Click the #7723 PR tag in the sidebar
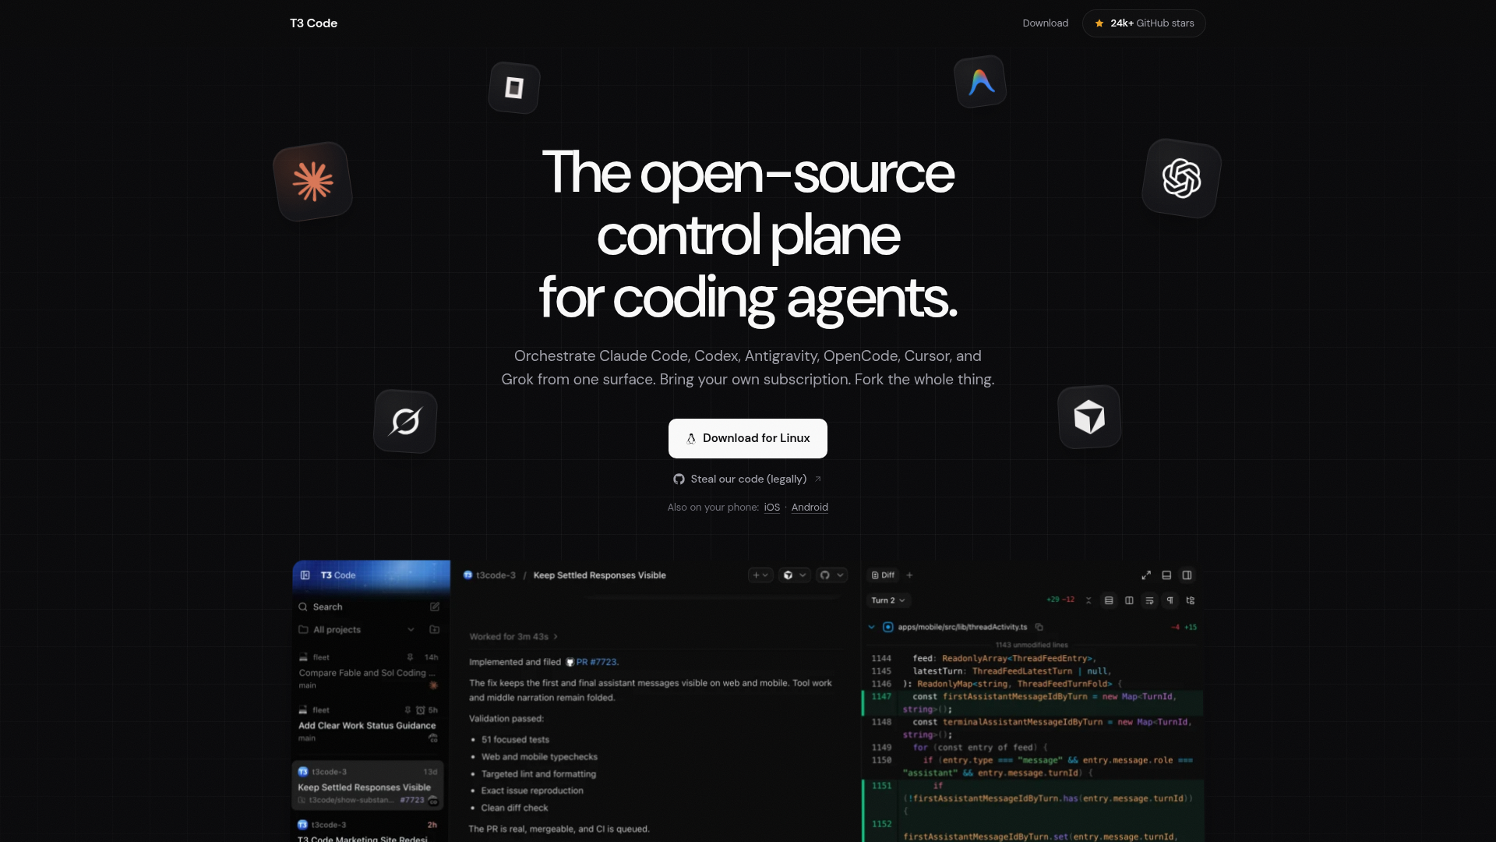Viewport: 1496px width, 842px height. (412, 800)
